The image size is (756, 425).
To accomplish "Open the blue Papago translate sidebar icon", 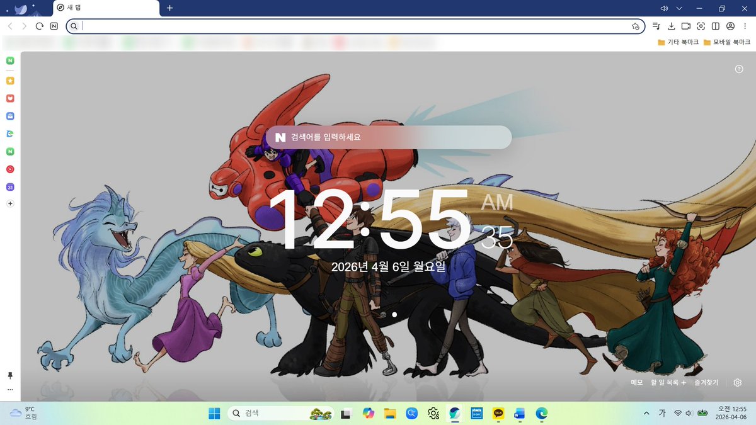I will (x=10, y=133).
